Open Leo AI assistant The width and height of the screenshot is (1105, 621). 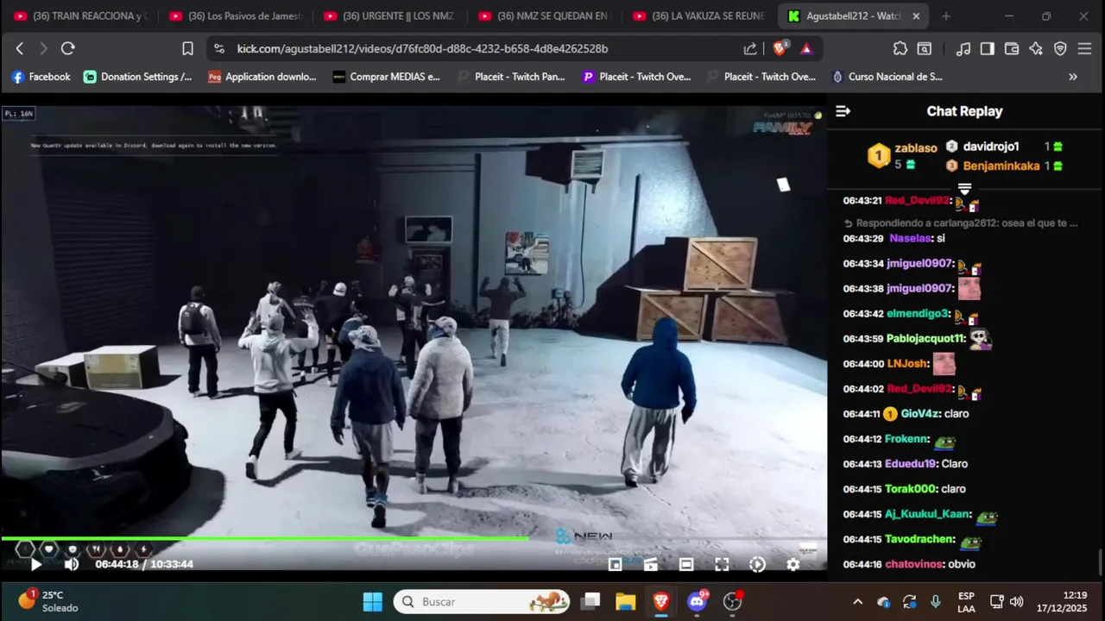[x=1036, y=49]
